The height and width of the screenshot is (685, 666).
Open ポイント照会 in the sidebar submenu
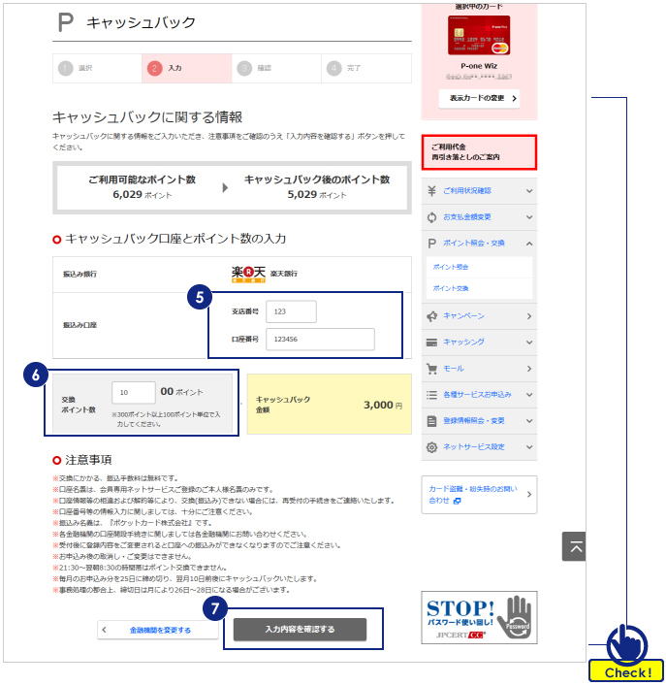coord(451,266)
